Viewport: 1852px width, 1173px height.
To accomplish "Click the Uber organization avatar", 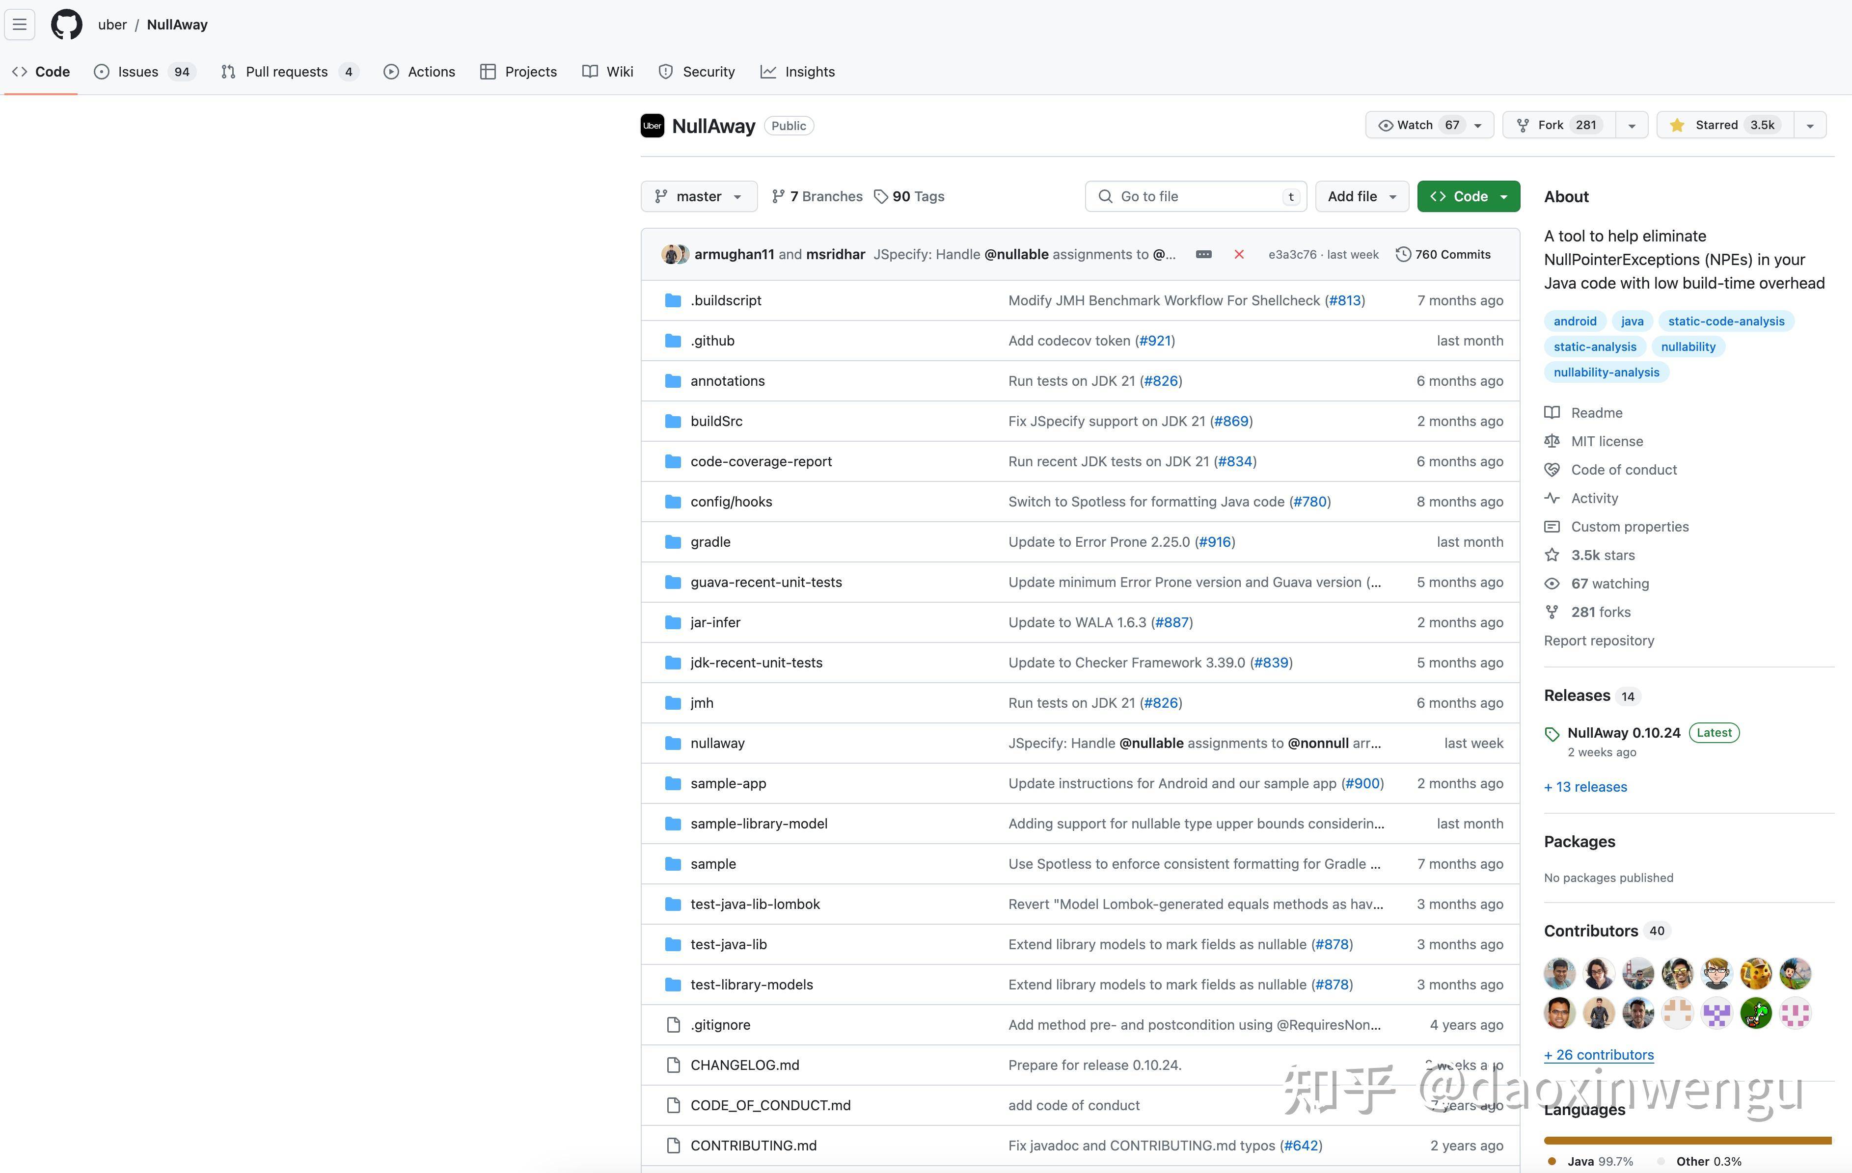I will pos(652,125).
